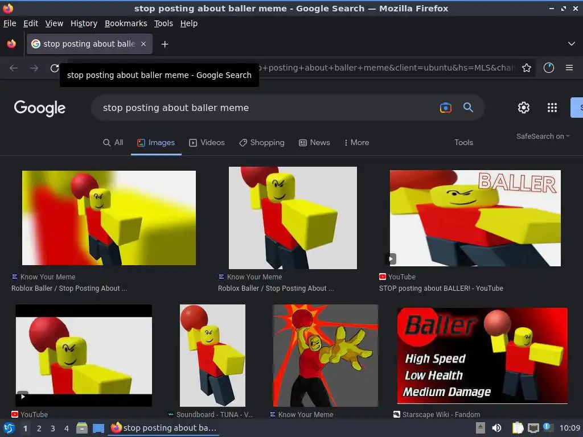The width and height of the screenshot is (583, 437).
Task: Switch to workspace 3
Action: [53, 428]
